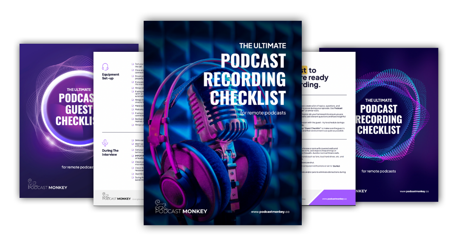
Task: Select the center Podcast Recording Checklist cover photo
Action: (222, 123)
